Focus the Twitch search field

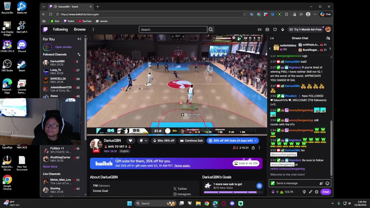[173, 29]
